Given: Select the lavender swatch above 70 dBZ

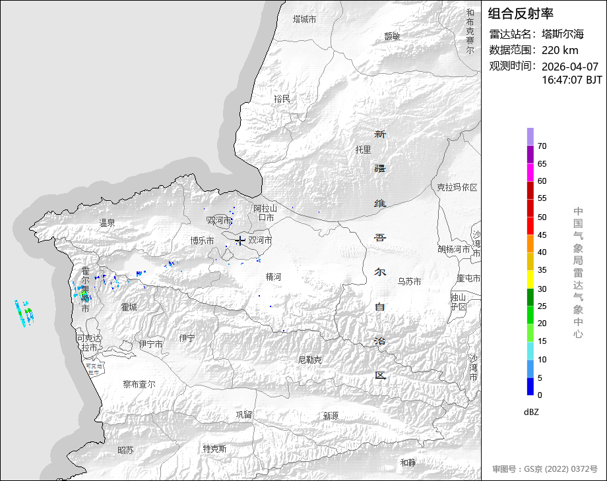Looking at the screenshot, I should (530, 136).
